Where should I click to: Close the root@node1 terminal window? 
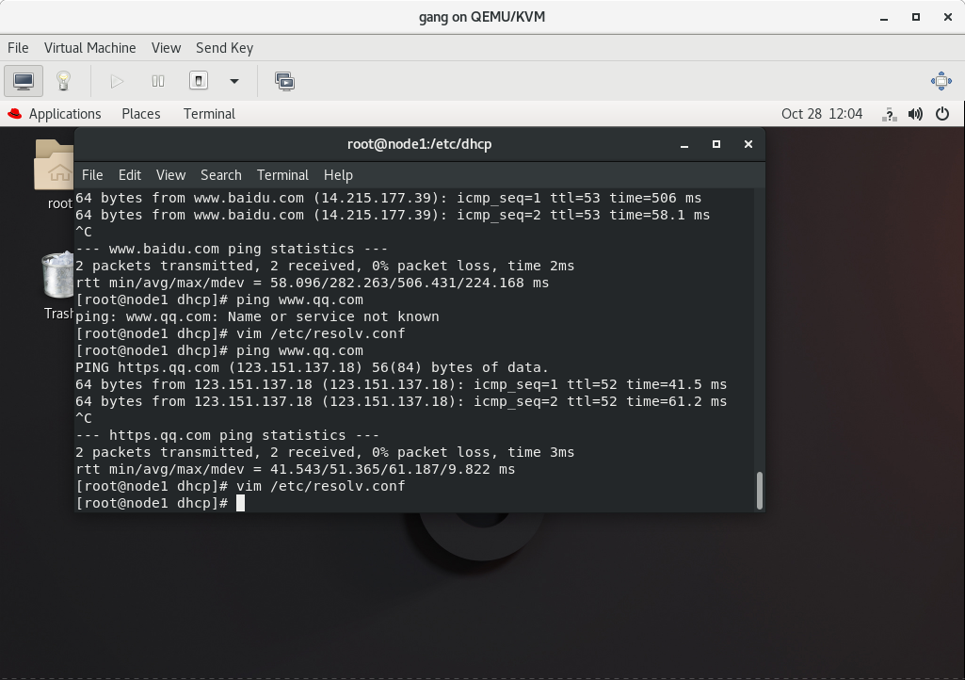point(748,144)
